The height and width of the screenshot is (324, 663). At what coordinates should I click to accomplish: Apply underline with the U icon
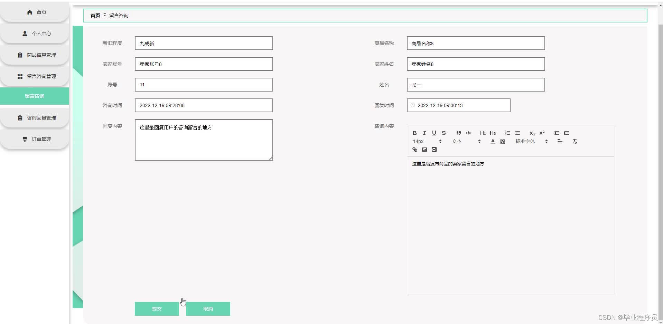434,133
